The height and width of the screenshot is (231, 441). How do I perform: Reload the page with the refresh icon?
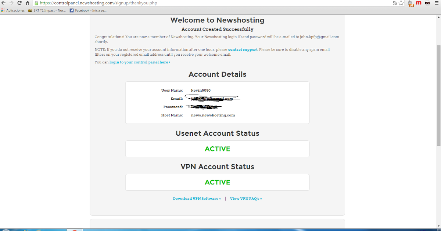pos(19,3)
